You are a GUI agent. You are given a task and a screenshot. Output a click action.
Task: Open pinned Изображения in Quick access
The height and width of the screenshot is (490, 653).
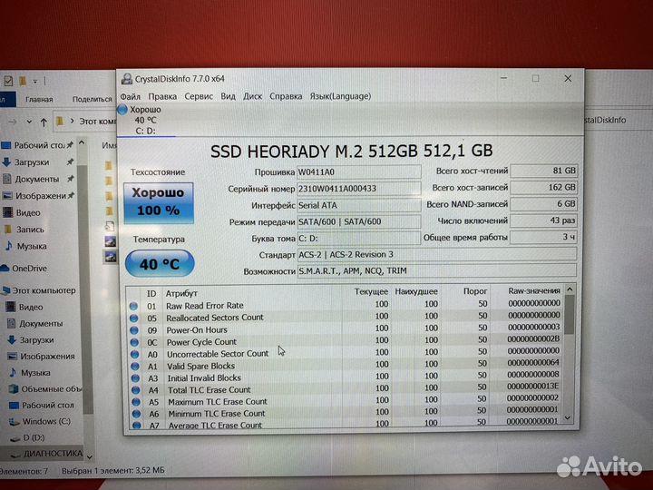[39, 196]
